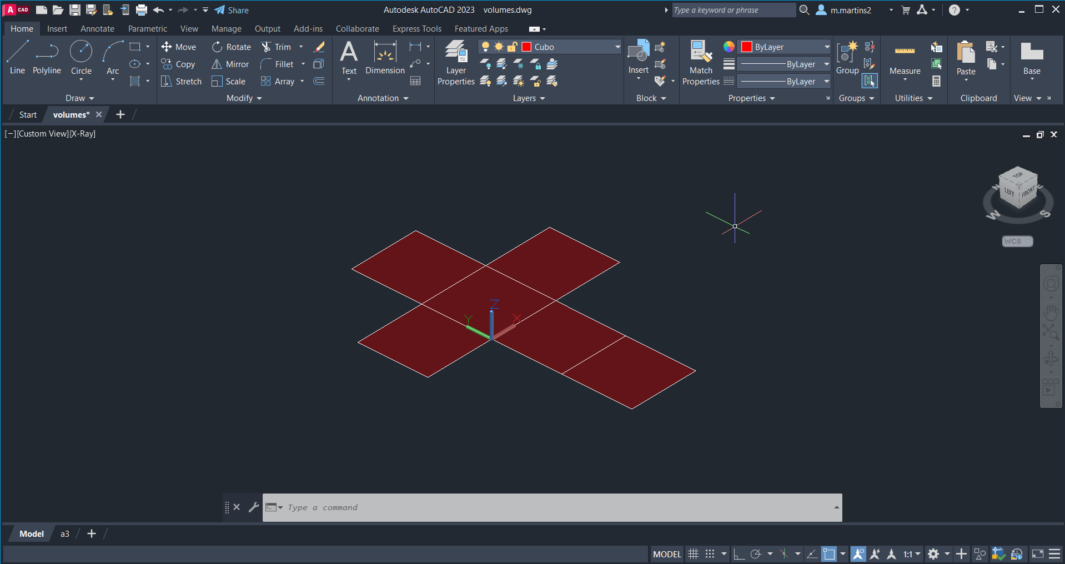This screenshot has width=1065, height=564.
Task: Click the Match Properties tool
Action: [x=701, y=63]
